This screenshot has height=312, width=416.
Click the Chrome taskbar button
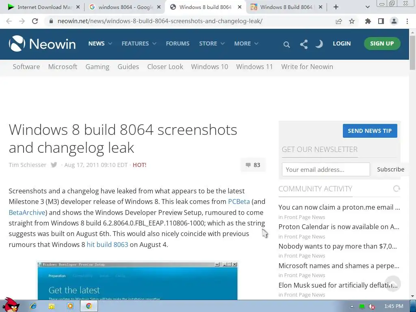89,306
